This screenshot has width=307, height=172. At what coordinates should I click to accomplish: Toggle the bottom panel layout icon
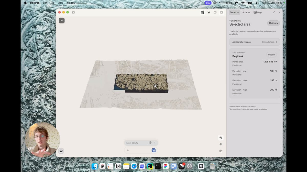click(215, 12)
